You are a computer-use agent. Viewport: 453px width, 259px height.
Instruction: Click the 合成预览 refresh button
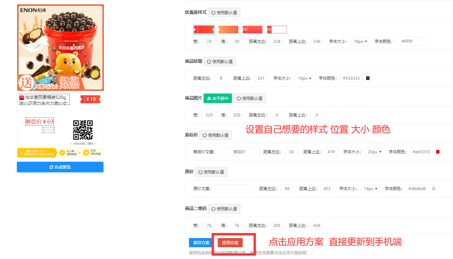point(60,167)
